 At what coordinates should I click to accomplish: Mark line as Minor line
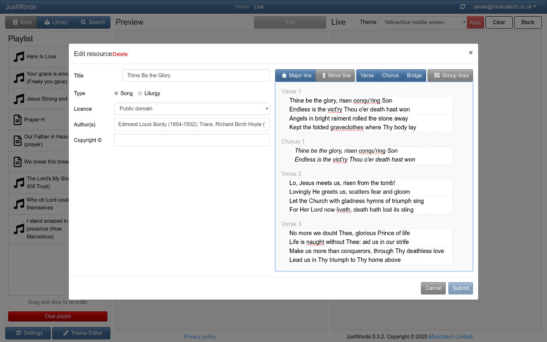click(x=335, y=75)
